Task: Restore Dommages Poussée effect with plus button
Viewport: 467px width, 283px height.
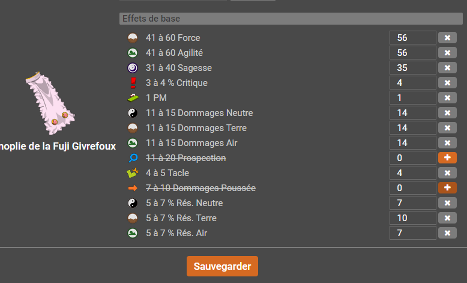Action: click(447, 187)
